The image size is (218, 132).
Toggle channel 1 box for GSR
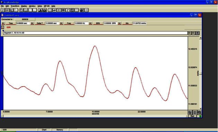(3, 27)
